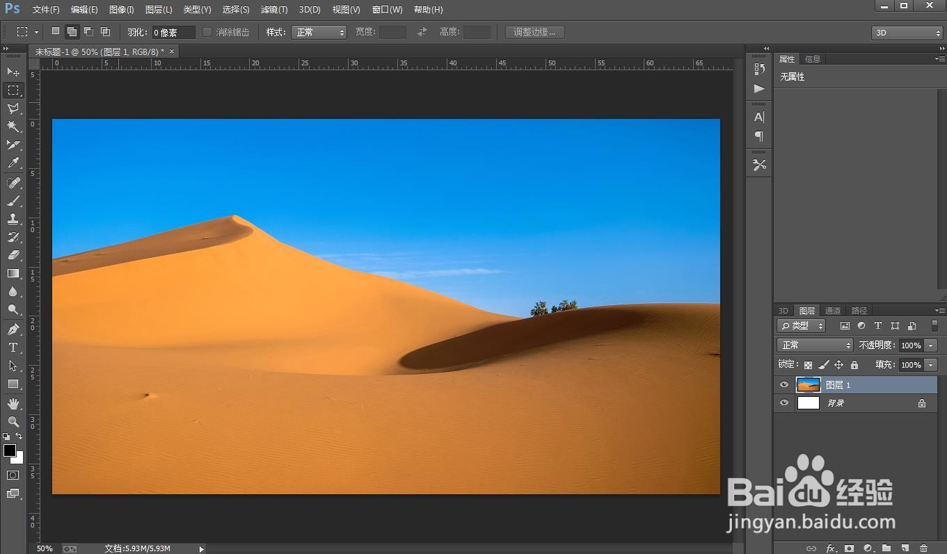Open marquee tool preset picker arrow
947x554 pixels.
pos(36,33)
